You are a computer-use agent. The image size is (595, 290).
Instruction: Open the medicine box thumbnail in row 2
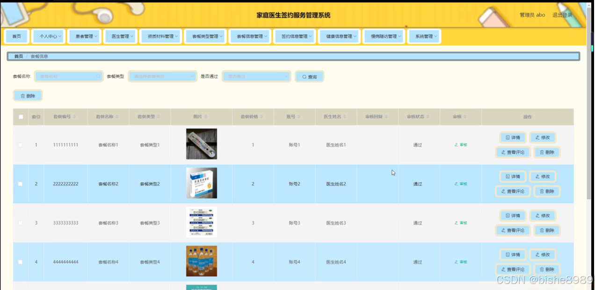202,183
